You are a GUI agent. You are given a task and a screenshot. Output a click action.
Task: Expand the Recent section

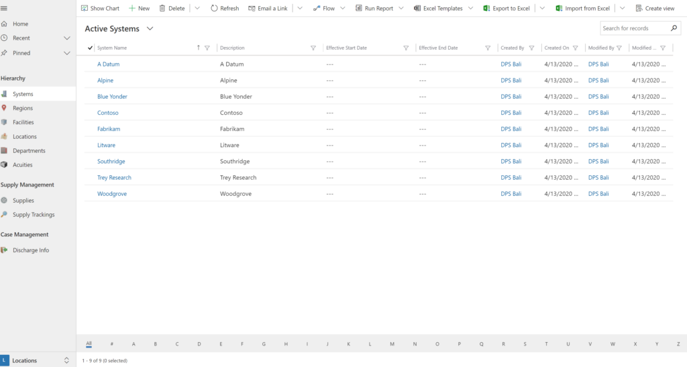[x=66, y=38]
